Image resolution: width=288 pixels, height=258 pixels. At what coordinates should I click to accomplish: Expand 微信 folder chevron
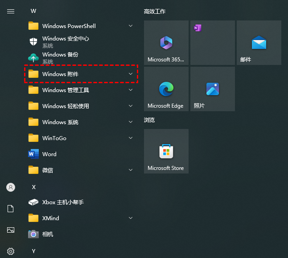pos(131,170)
